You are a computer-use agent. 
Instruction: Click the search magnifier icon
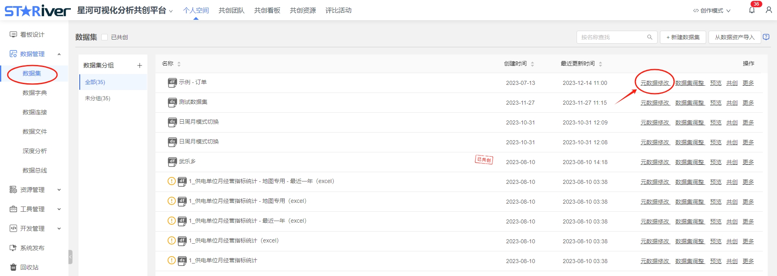click(x=649, y=37)
